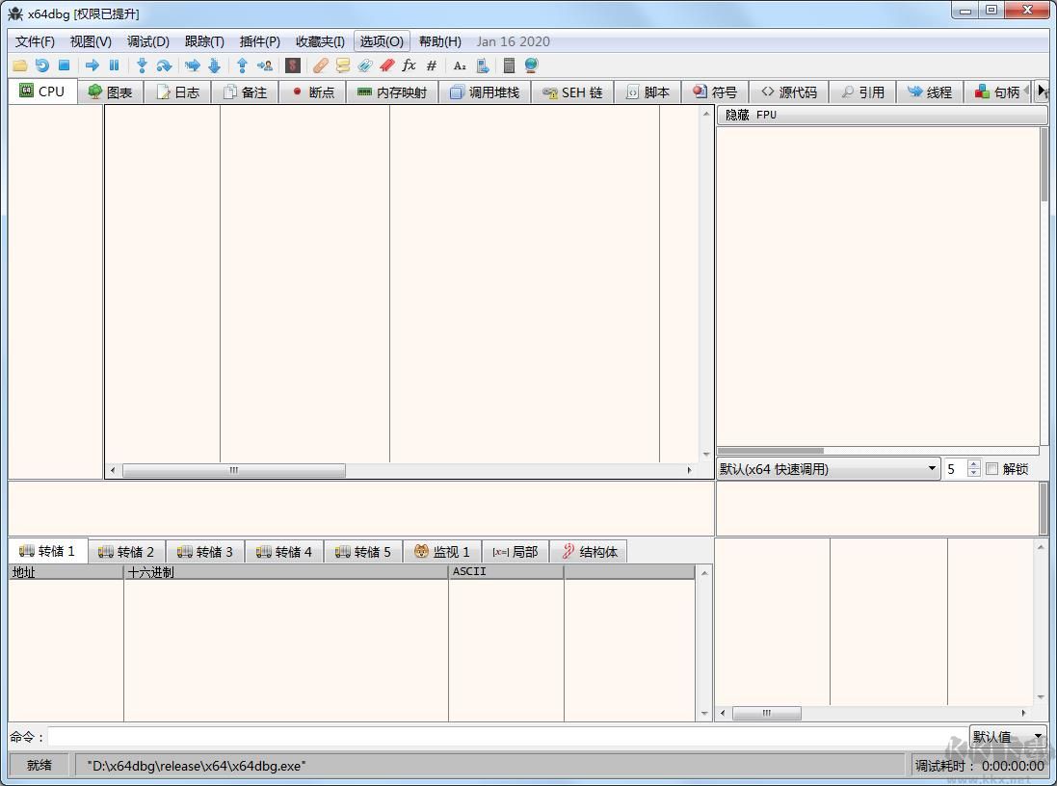Open the patches band-aid icon

click(x=320, y=65)
